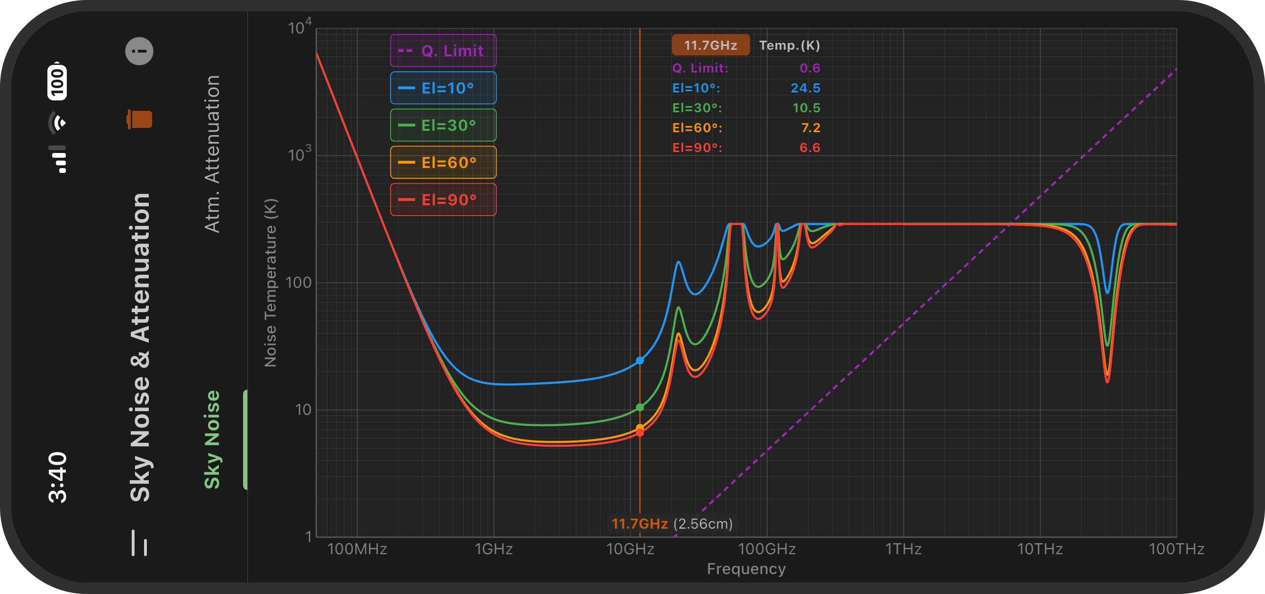Click the 10⁴ y-axis tick label
1265x594 pixels.
299,27
